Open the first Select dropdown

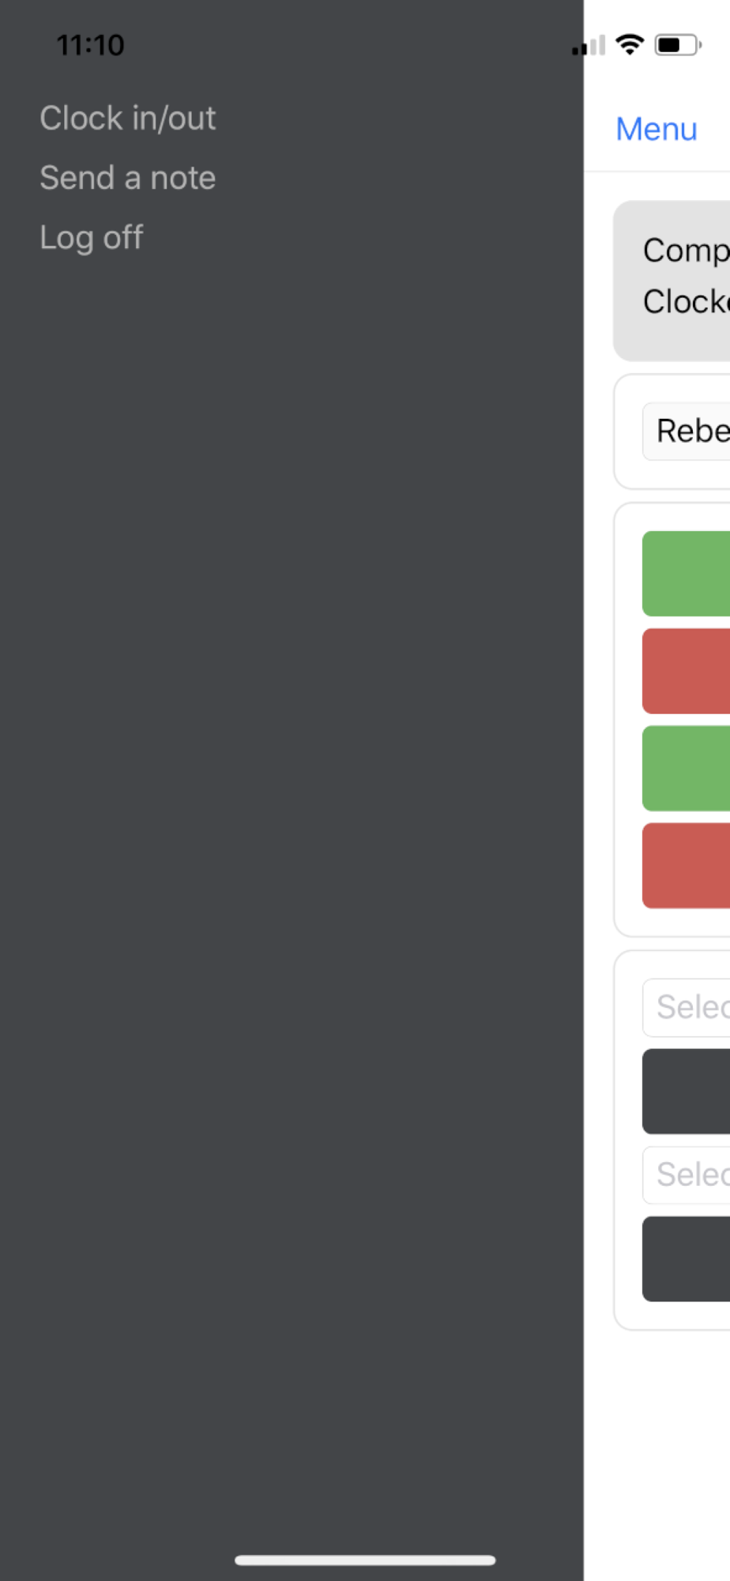686,1008
